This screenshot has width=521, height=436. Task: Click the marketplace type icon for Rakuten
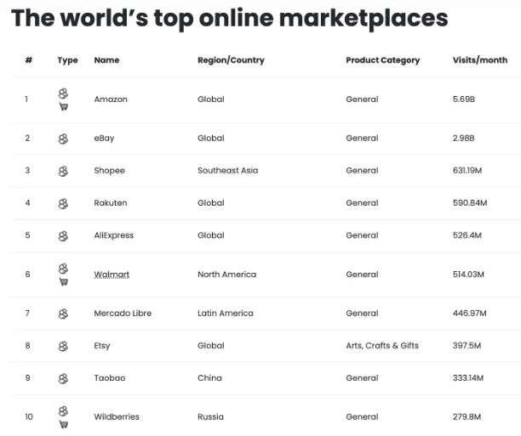click(63, 203)
